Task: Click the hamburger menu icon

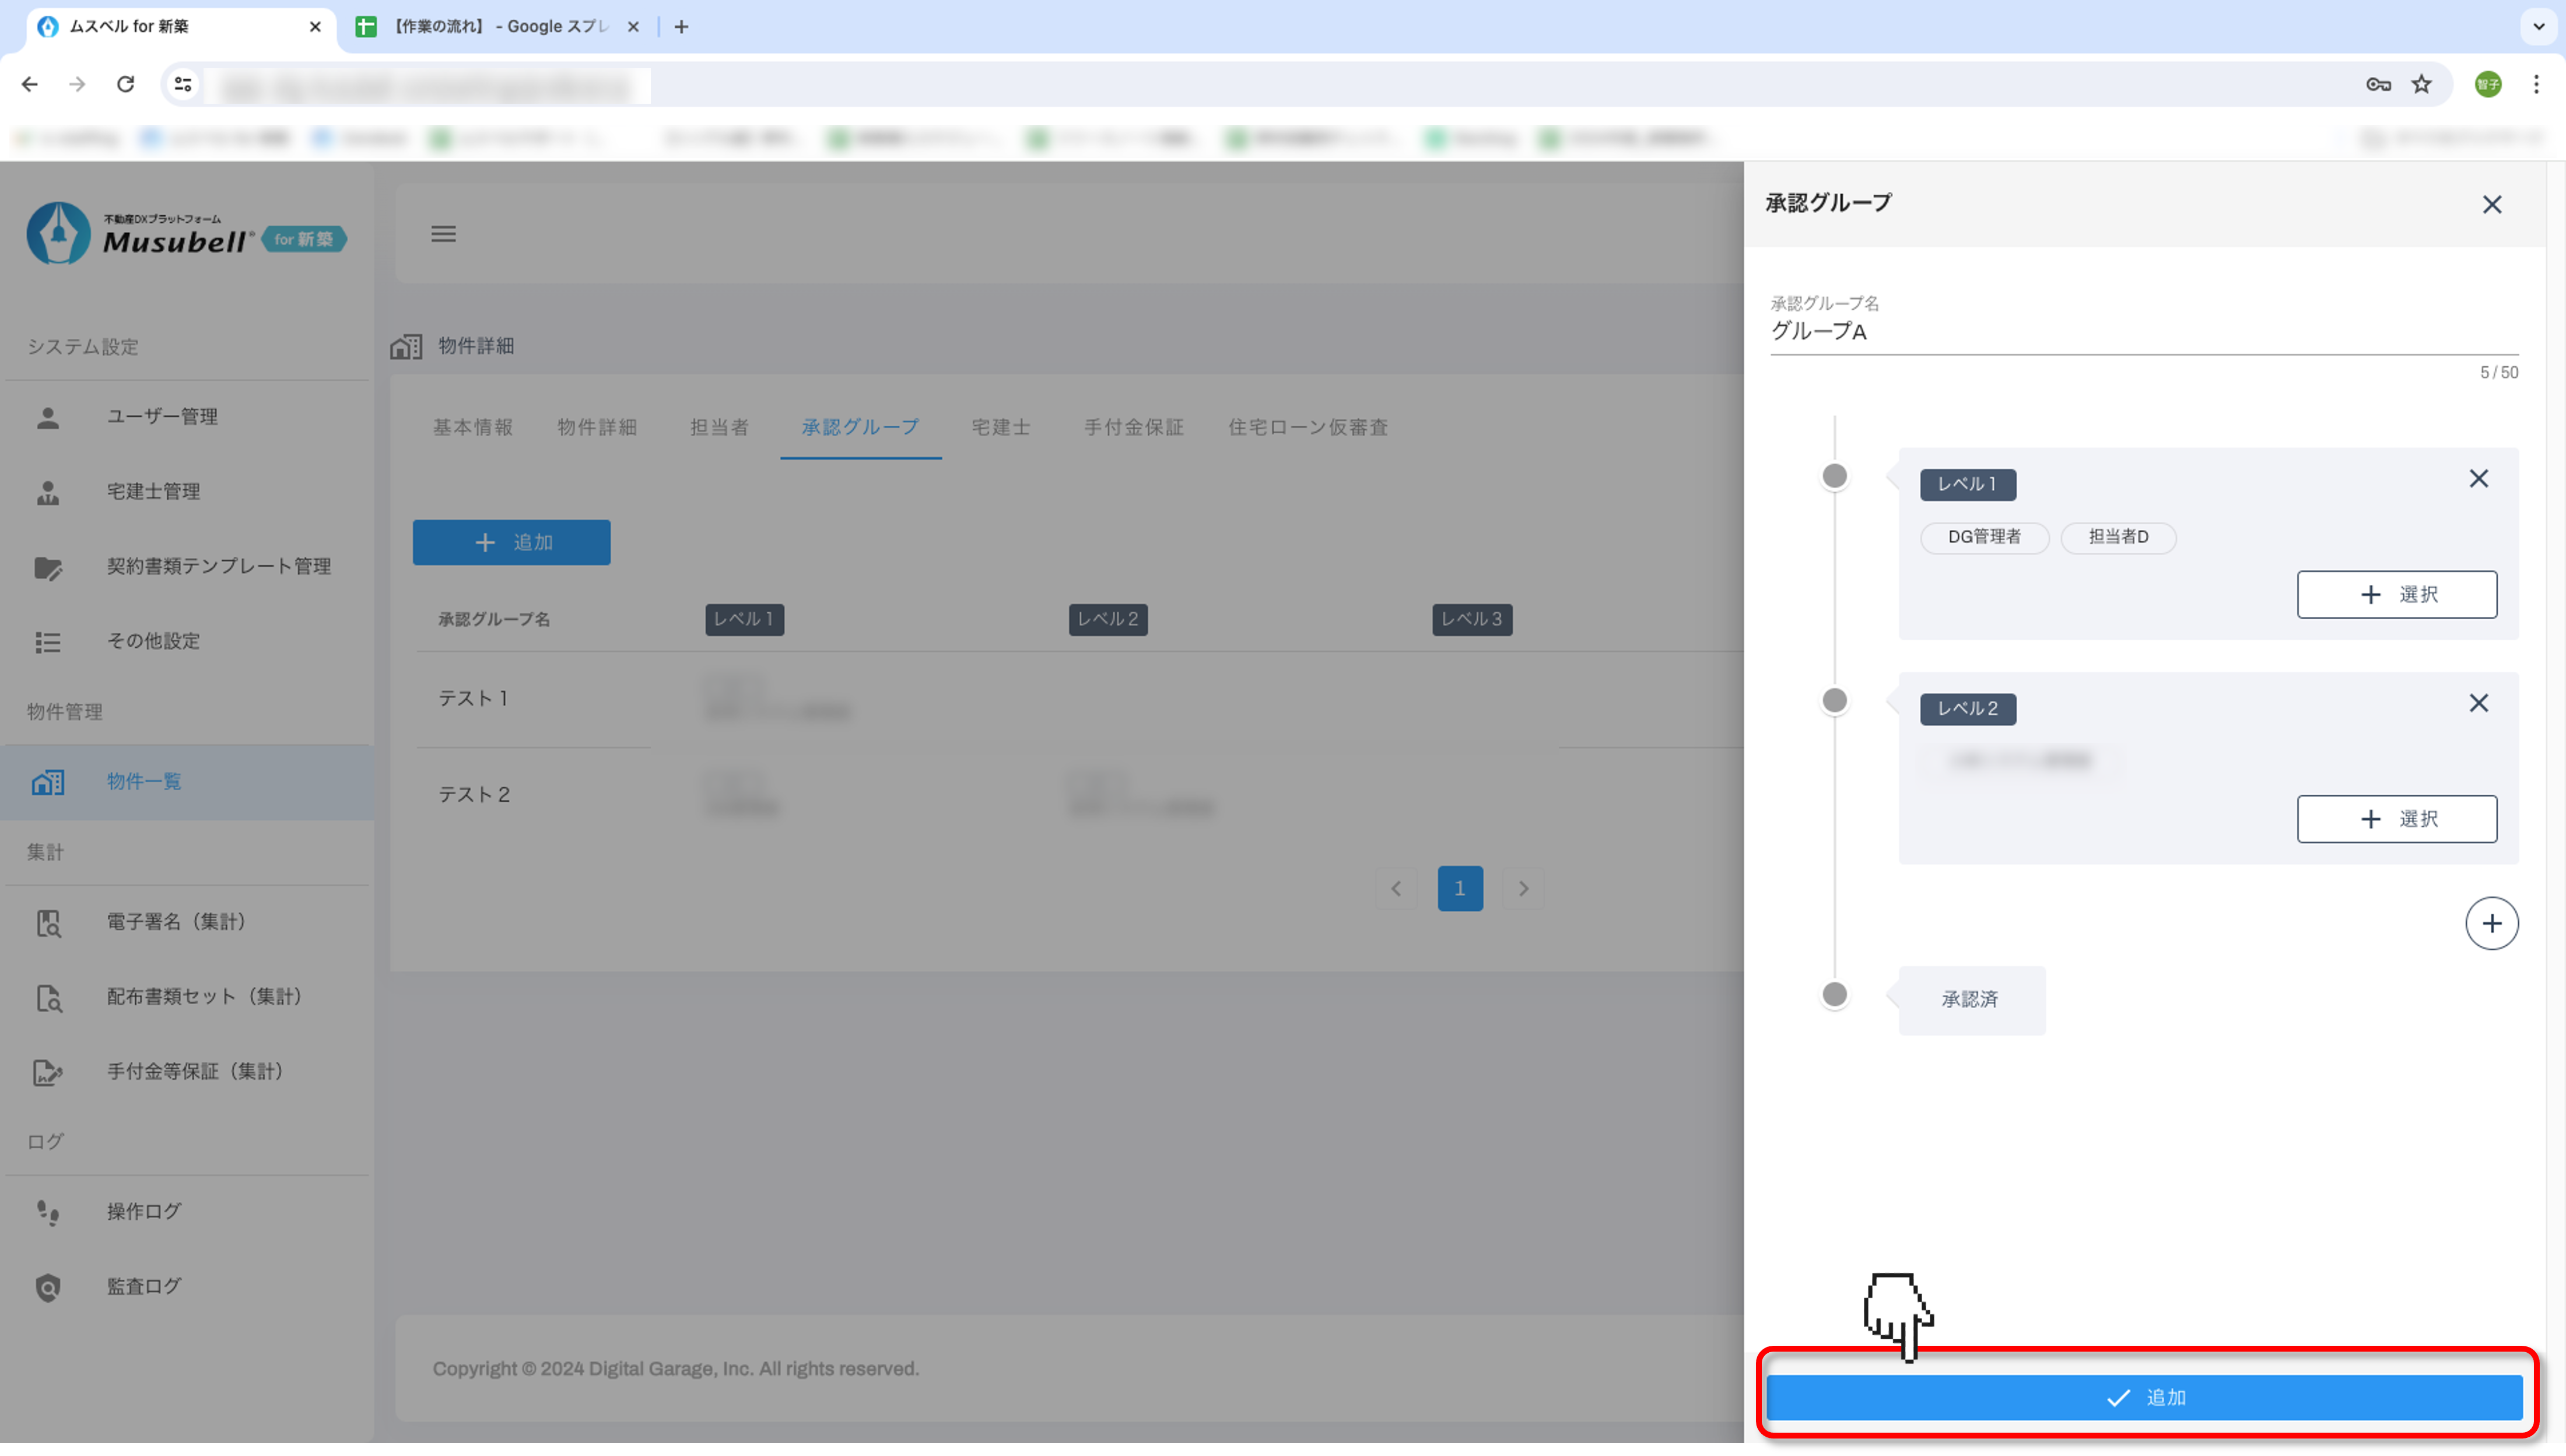Action: point(443,234)
